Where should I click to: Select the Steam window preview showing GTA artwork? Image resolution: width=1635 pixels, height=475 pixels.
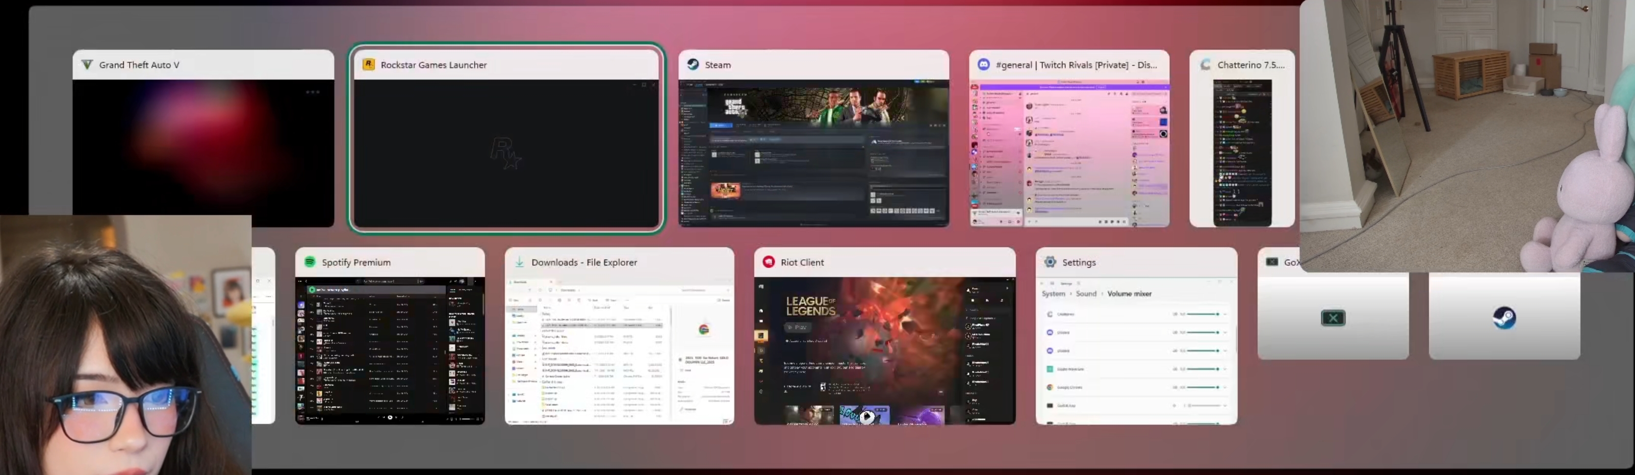[x=814, y=153]
